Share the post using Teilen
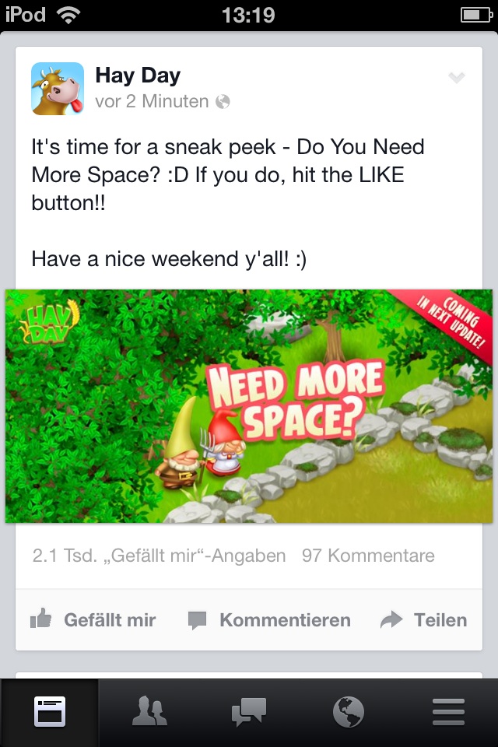The height and width of the screenshot is (747, 498). (x=440, y=620)
